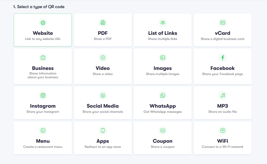
Task: Choose the Facebook logo icon
Action: pyautogui.click(x=222, y=57)
